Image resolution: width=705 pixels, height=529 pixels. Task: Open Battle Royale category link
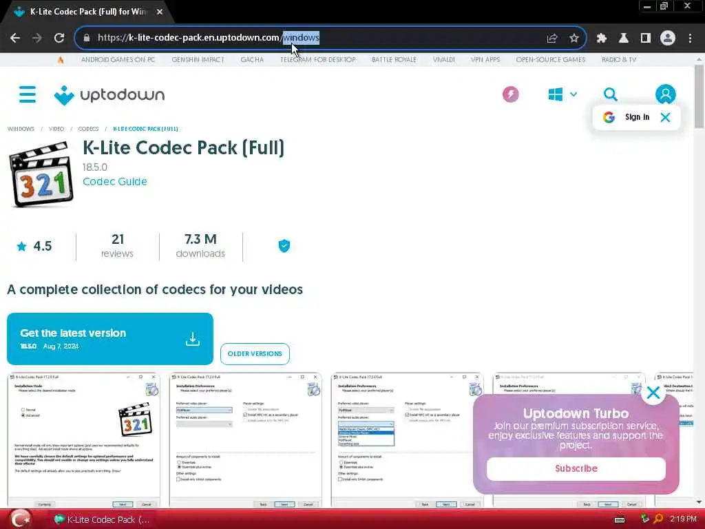394,60
